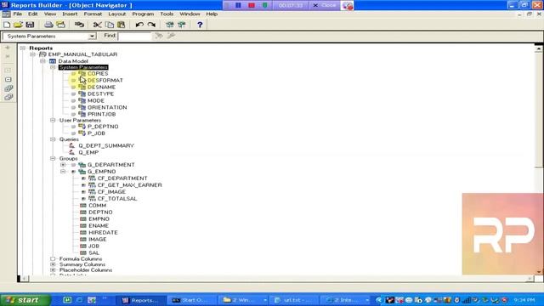Viewport: 544px width, 306px height.
Task: Click the P_DEPTNO user parameter icon
Action: coord(82,127)
